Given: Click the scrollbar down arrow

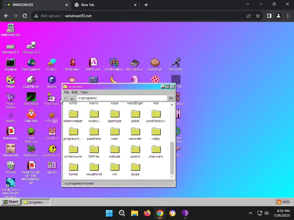Looking at the screenshot, I should click(172, 176).
